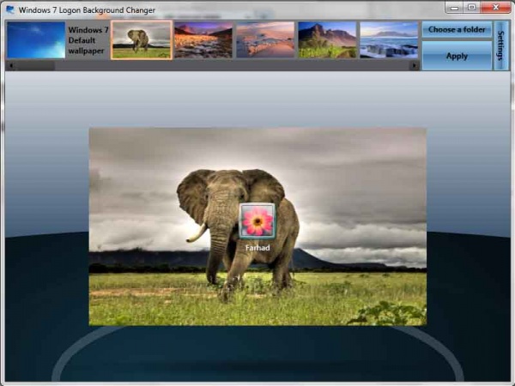
Task: Click the app icon in title bar
Action: (x=10, y=9)
